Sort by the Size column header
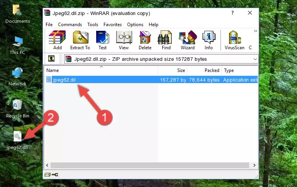Screen dimensions: 297x187 click(173, 70)
